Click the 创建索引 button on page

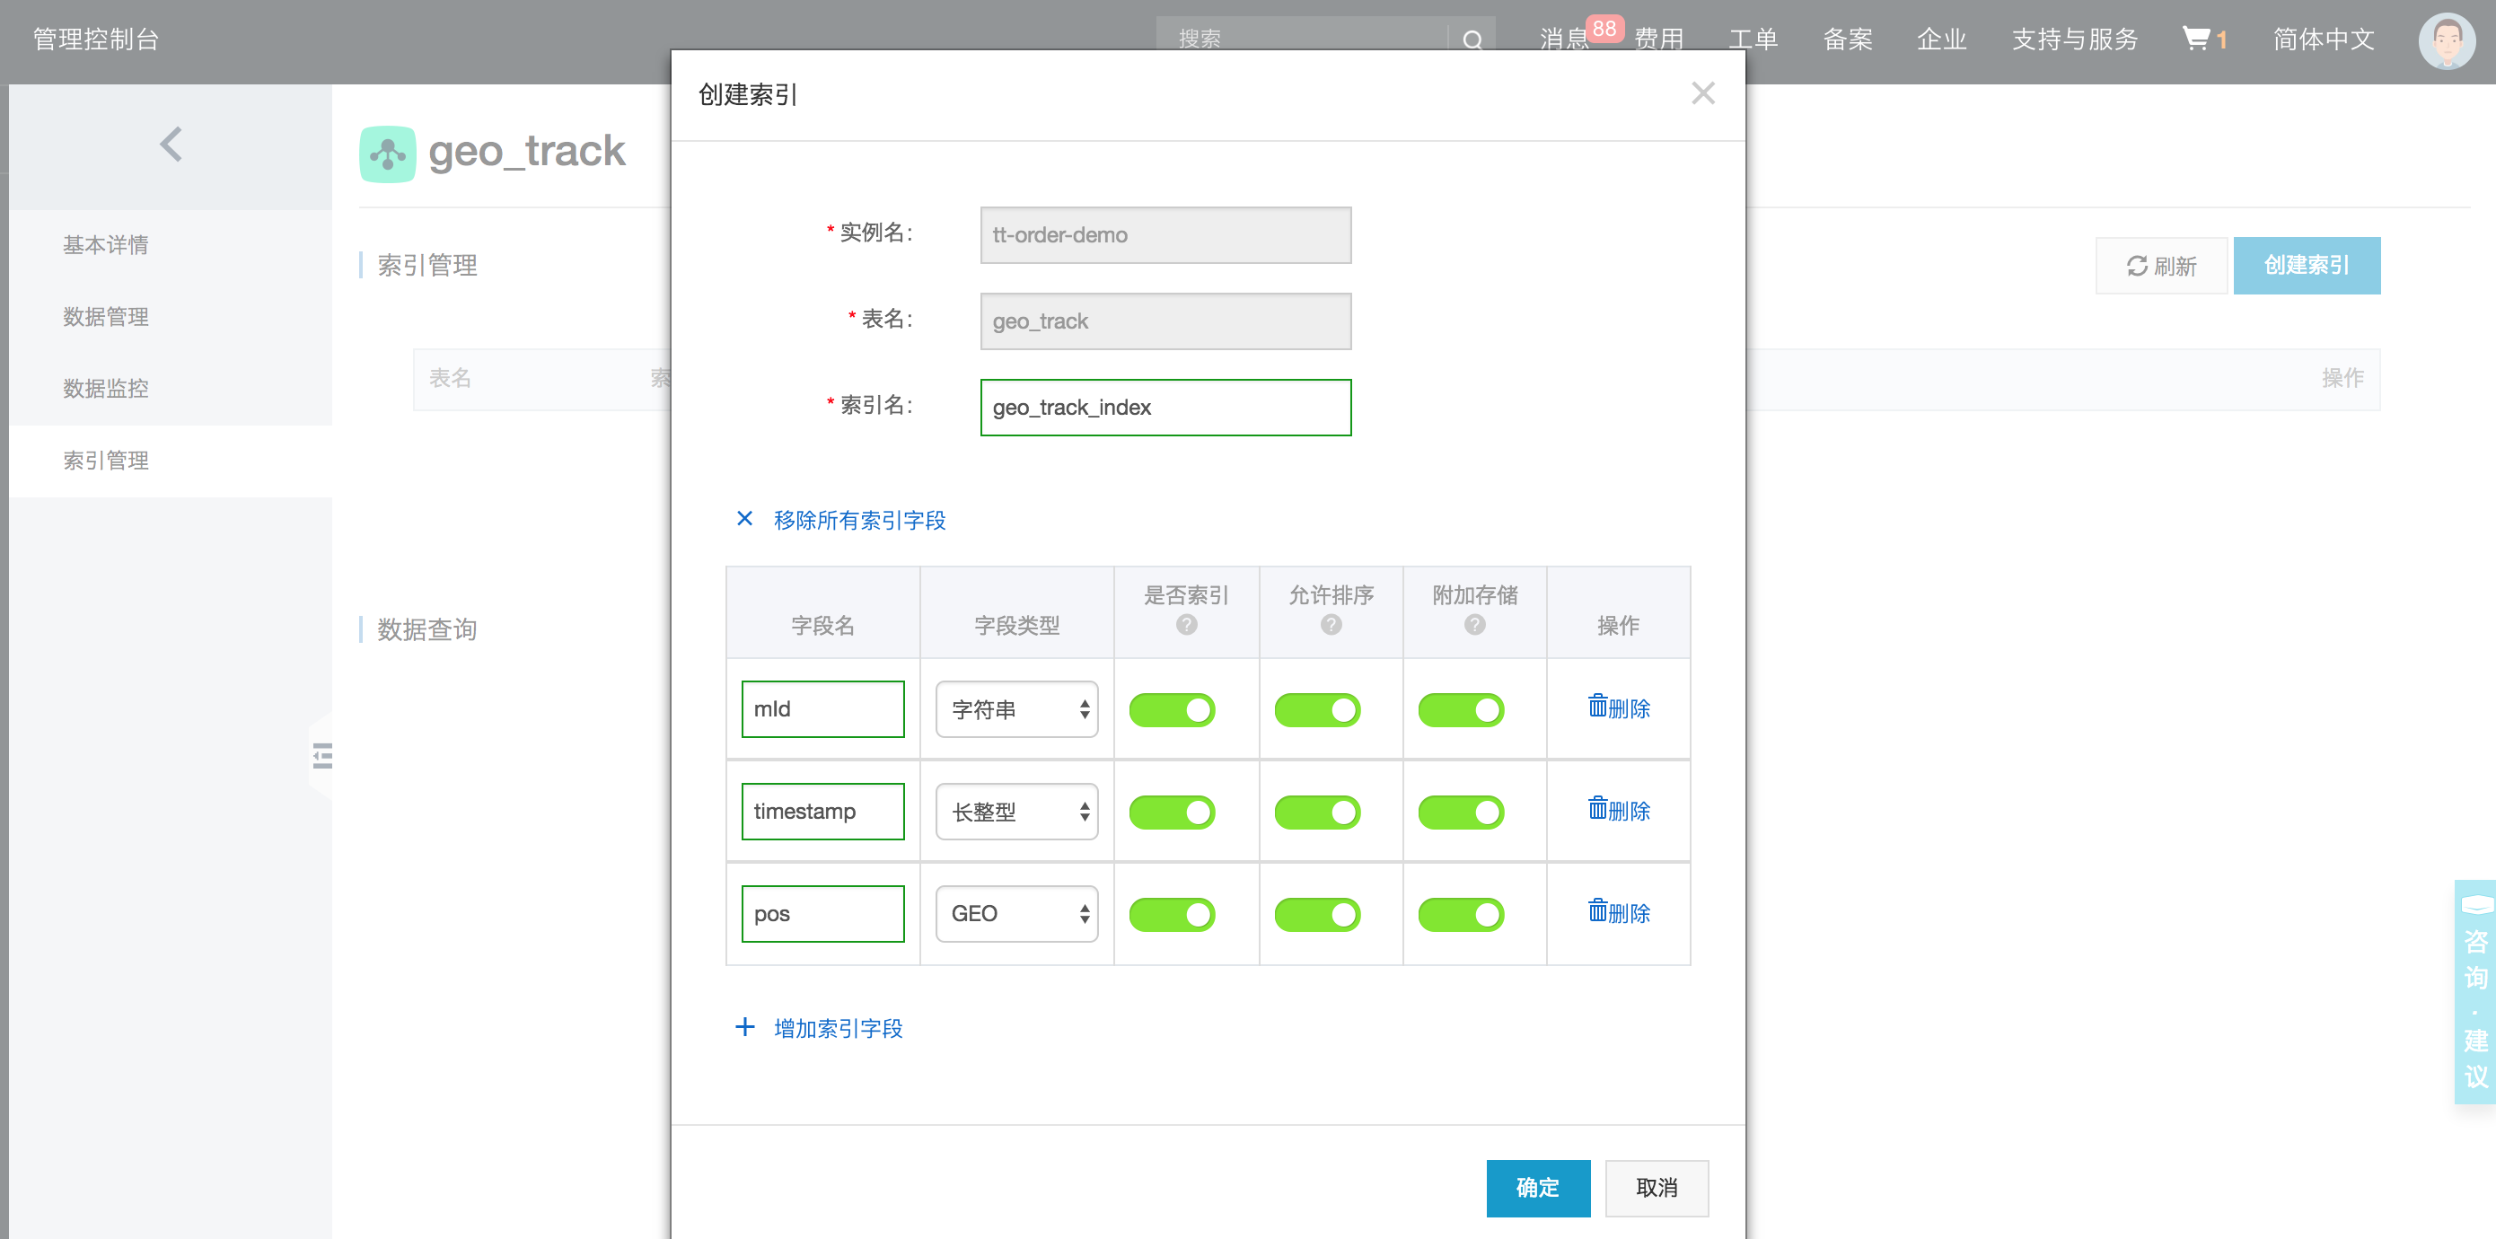point(2306,266)
